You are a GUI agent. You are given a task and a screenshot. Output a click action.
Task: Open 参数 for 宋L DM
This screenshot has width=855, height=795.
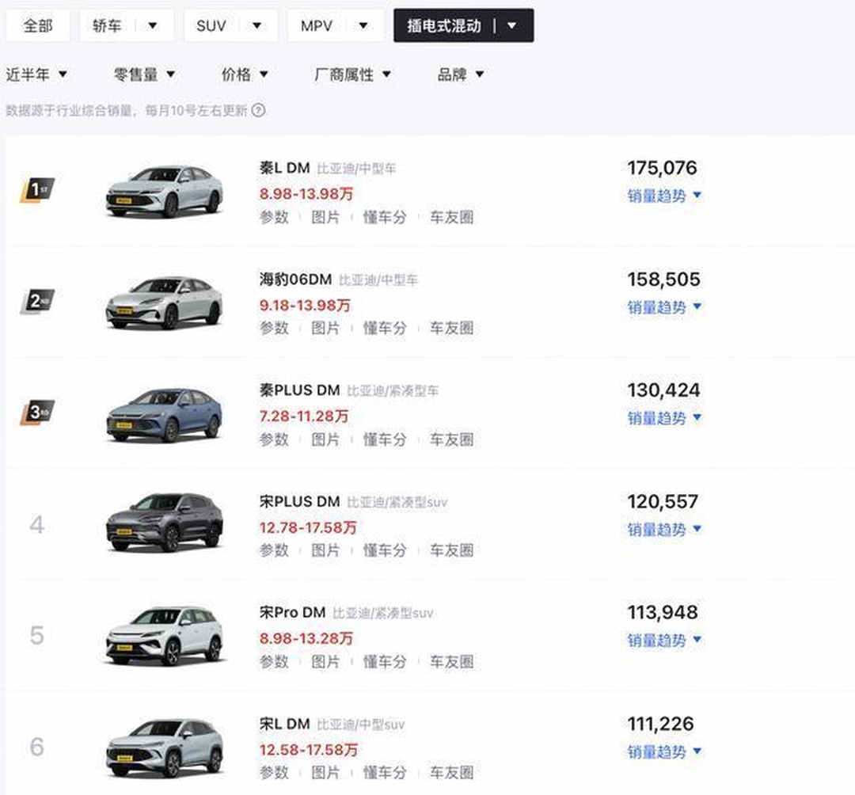click(274, 773)
